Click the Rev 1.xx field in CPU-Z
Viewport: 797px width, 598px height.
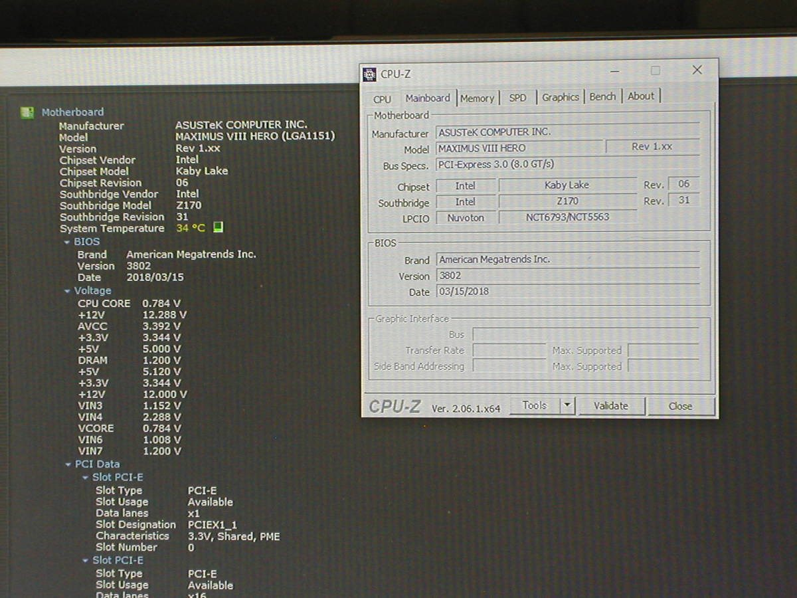(x=652, y=146)
